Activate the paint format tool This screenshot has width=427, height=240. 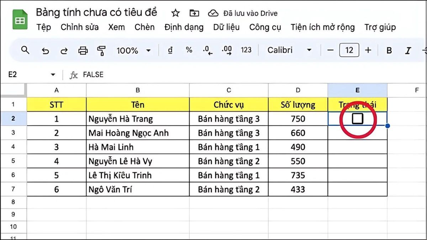pos(101,50)
